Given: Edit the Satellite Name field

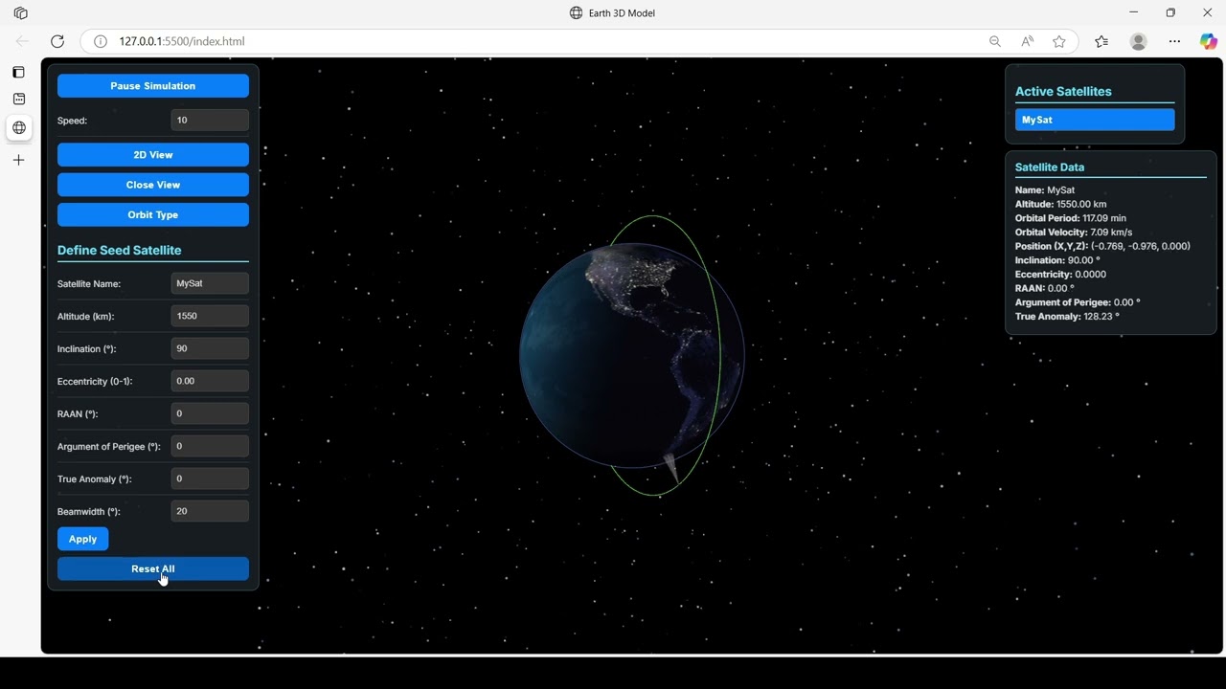Looking at the screenshot, I should (x=210, y=283).
